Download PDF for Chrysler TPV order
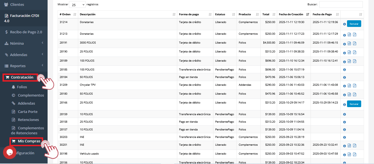The width and height of the screenshot is (374, 164). click(355, 86)
